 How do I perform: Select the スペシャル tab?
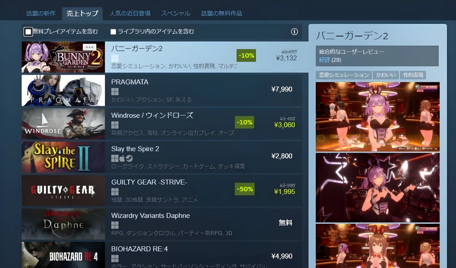pos(176,13)
